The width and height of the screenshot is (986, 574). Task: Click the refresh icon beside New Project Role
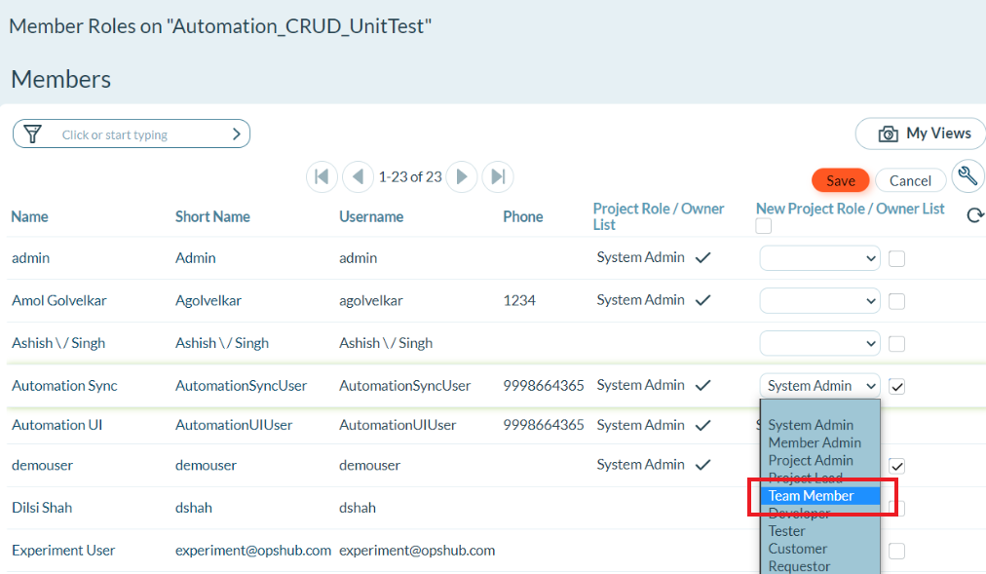[973, 215]
